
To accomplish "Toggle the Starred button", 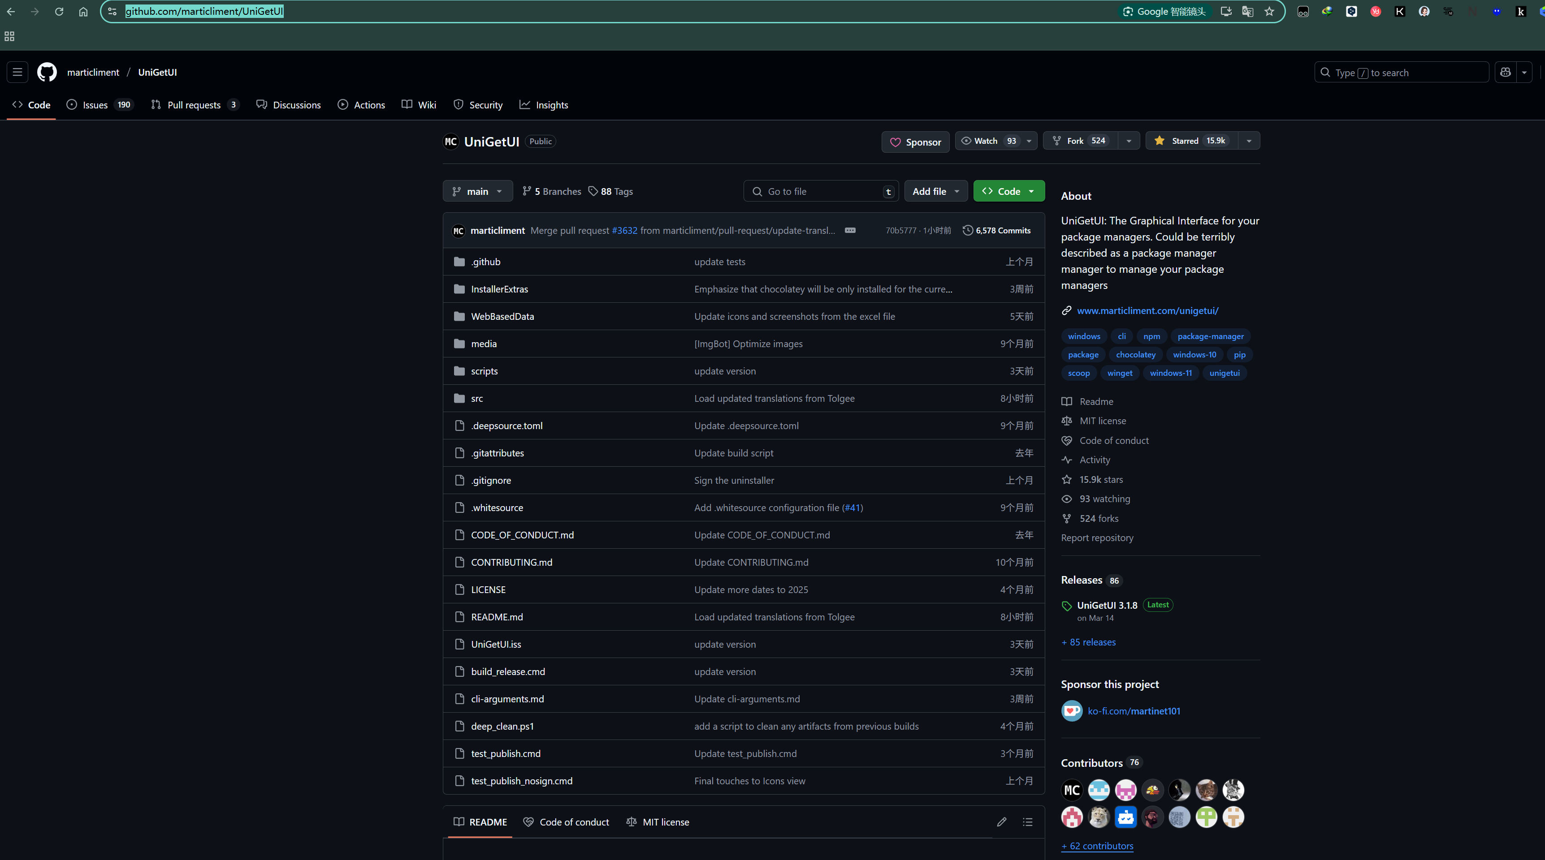I will pyautogui.click(x=1191, y=141).
